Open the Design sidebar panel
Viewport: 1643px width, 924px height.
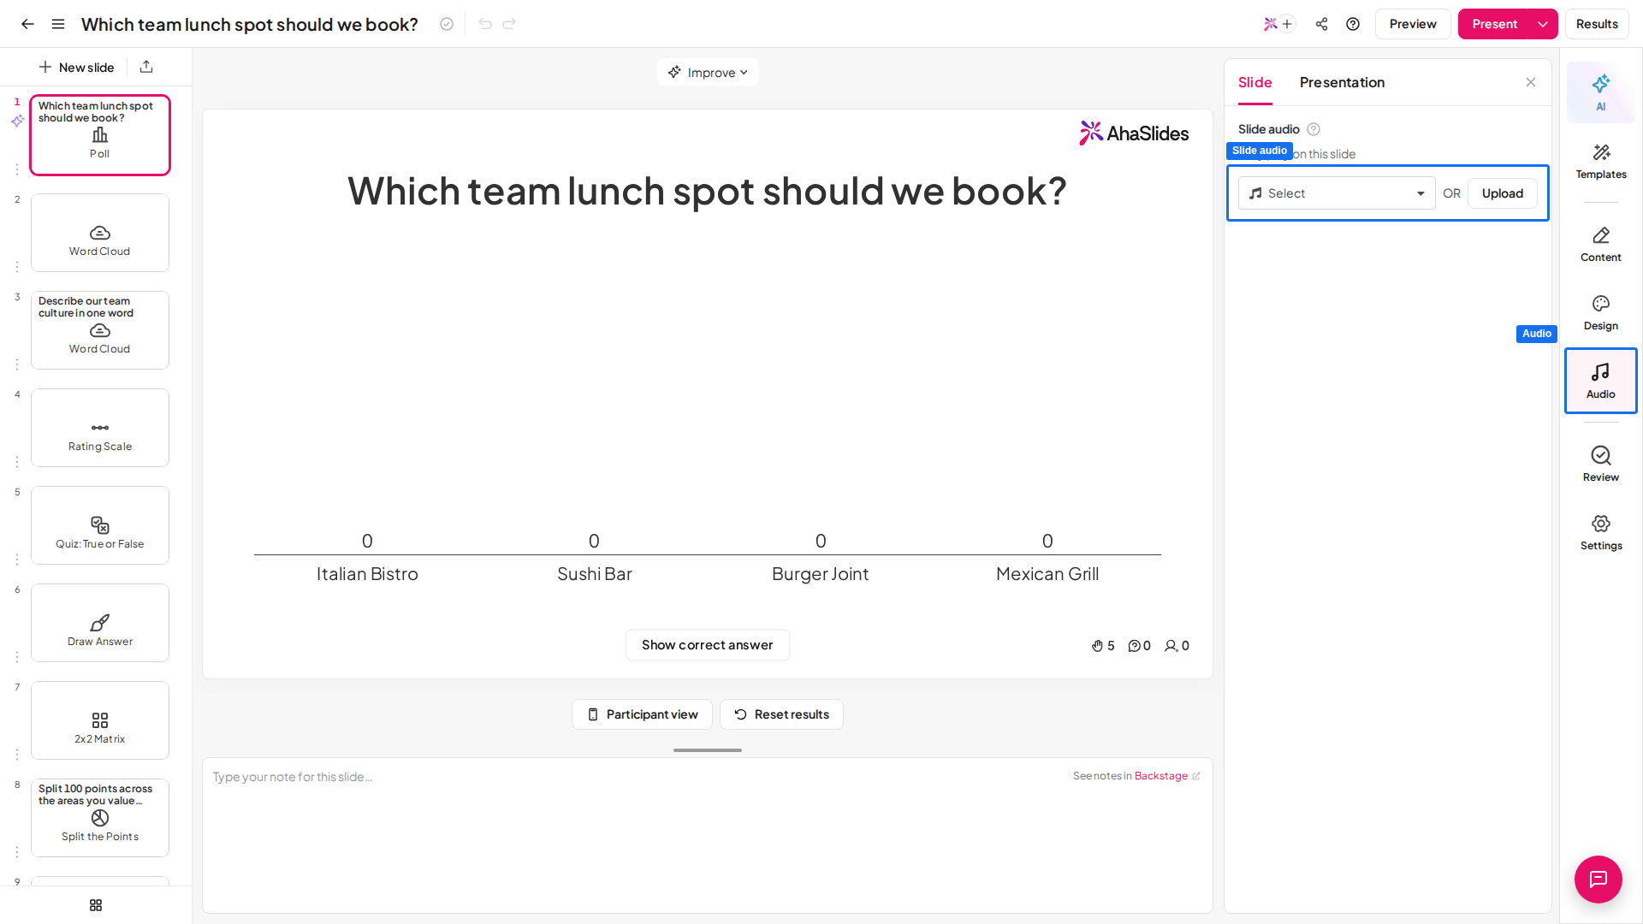click(x=1600, y=313)
